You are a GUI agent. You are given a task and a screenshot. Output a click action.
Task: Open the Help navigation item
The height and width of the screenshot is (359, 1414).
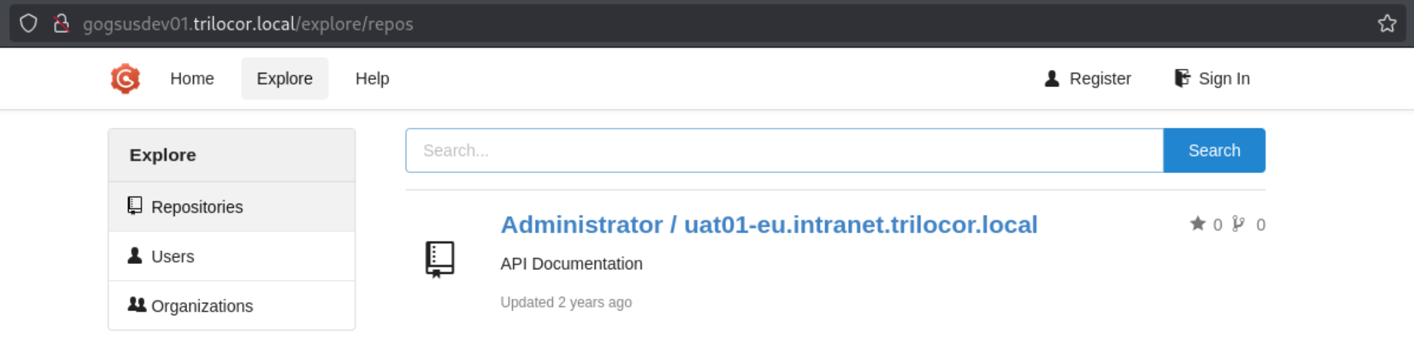coord(372,79)
